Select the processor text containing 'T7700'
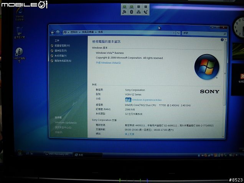Image resolution: width=244 pixels, height=183 pixels. point(158,106)
